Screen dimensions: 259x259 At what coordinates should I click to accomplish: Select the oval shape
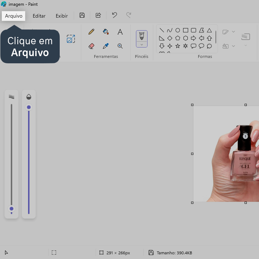point(178,30)
